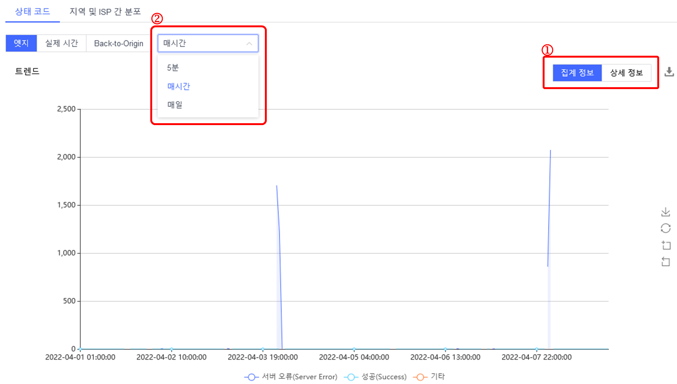Toggle the Server Error legend series

(291, 377)
